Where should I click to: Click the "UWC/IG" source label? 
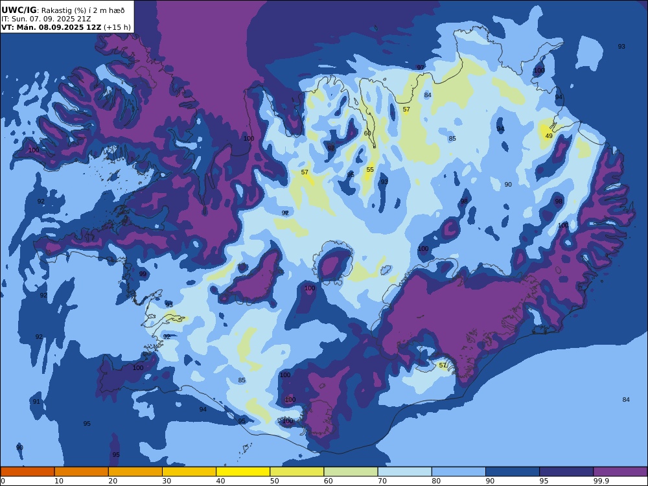[x=19, y=10]
